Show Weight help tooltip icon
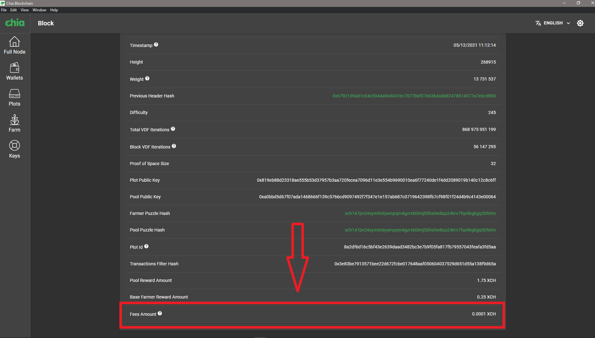The image size is (595, 338). tap(147, 79)
